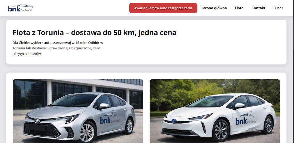Click the bnk Car Rental header logo
Screen dimensions: 294x143
pyautogui.click(x=21, y=8)
